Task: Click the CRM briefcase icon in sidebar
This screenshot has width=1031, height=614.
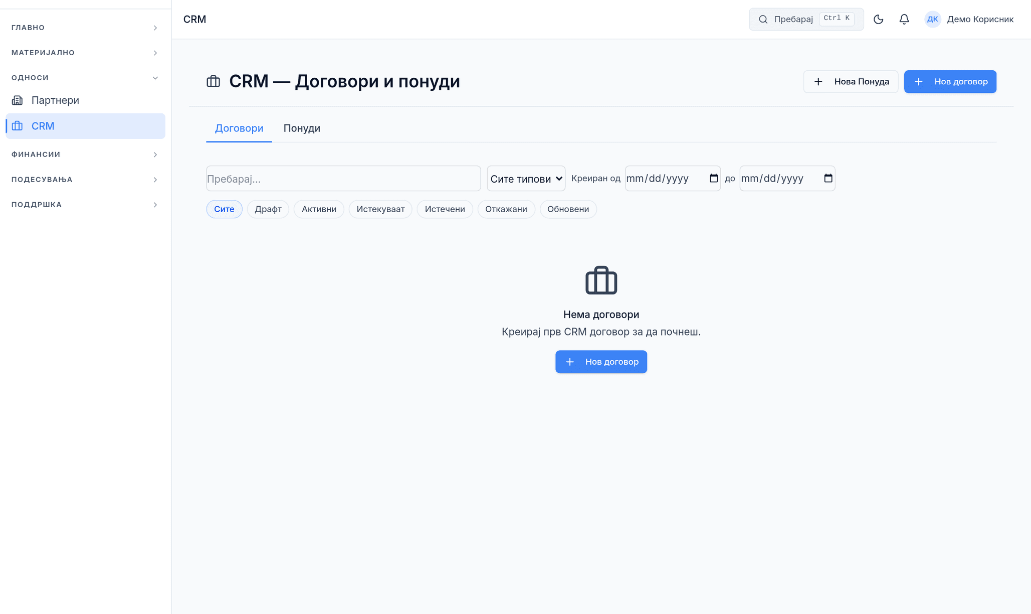Action: pyautogui.click(x=18, y=126)
